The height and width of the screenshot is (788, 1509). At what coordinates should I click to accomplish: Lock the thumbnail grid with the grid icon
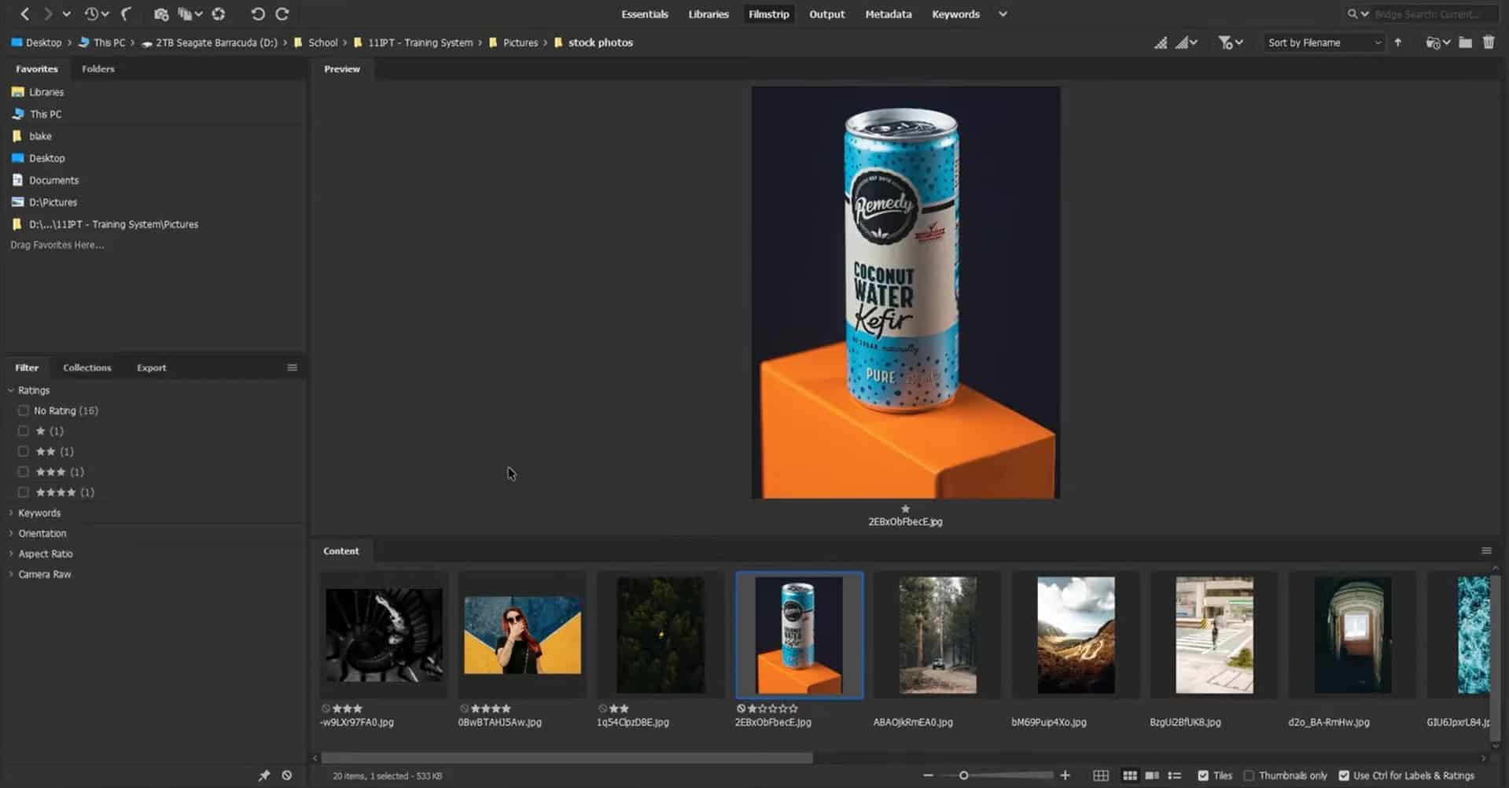(x=1101, y=775)
